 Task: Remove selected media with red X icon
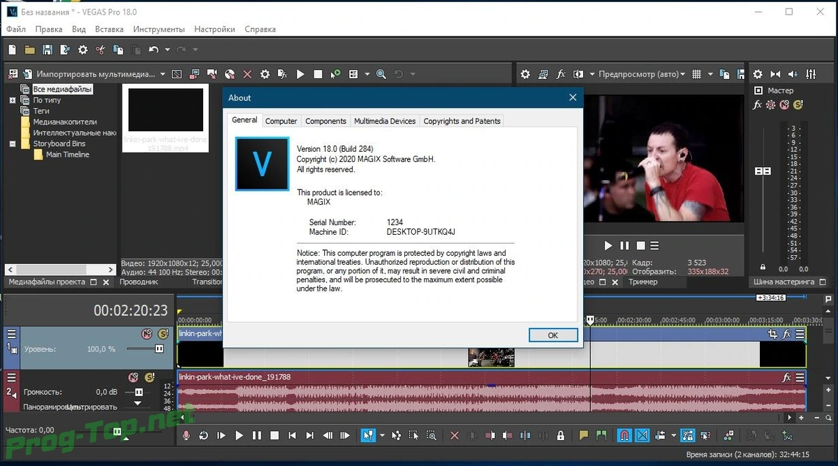[x=247, y=73]
